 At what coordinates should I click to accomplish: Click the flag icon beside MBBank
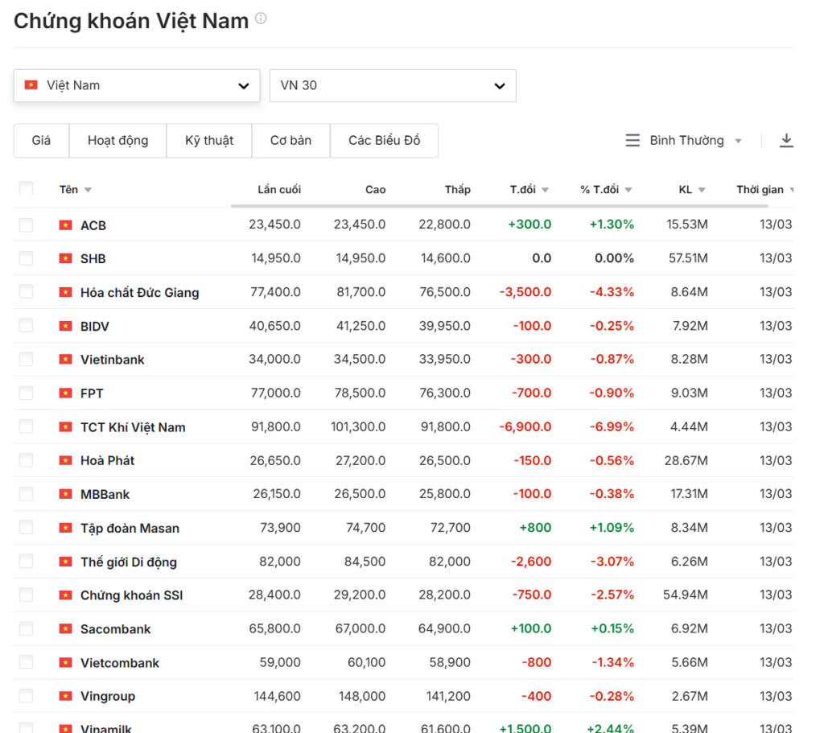(66, 494)
